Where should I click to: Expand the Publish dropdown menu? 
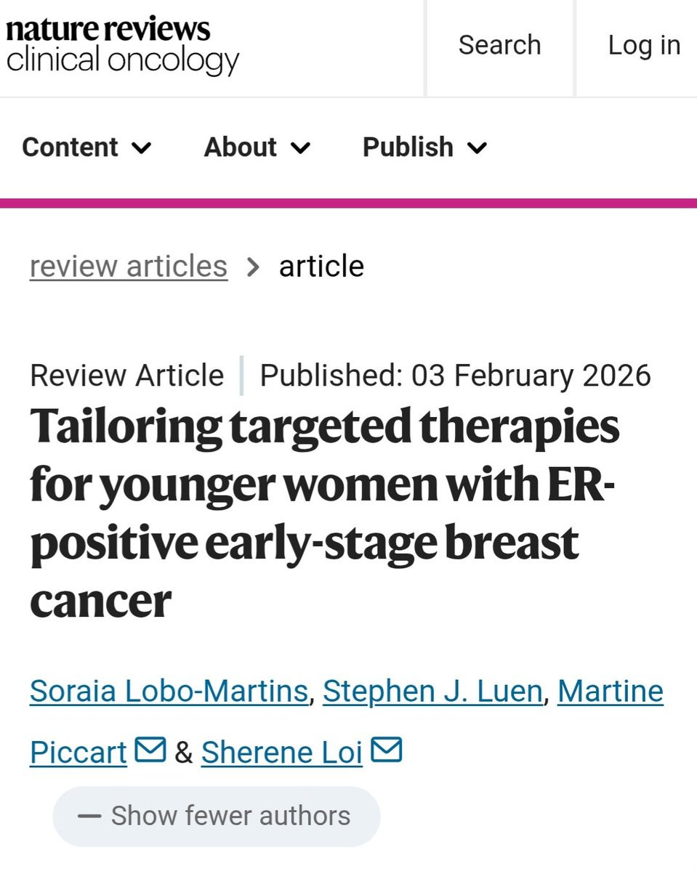[424, 147]
